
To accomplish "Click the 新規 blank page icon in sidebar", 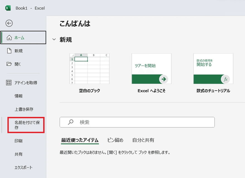I will [x=9, y=51].
